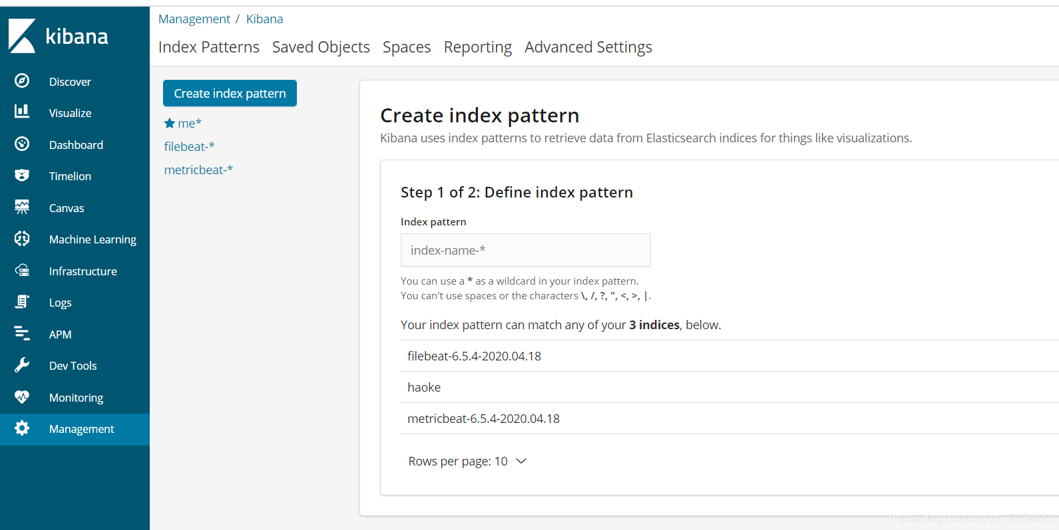Click the Dashboard gauge icon

click(22, 144)
